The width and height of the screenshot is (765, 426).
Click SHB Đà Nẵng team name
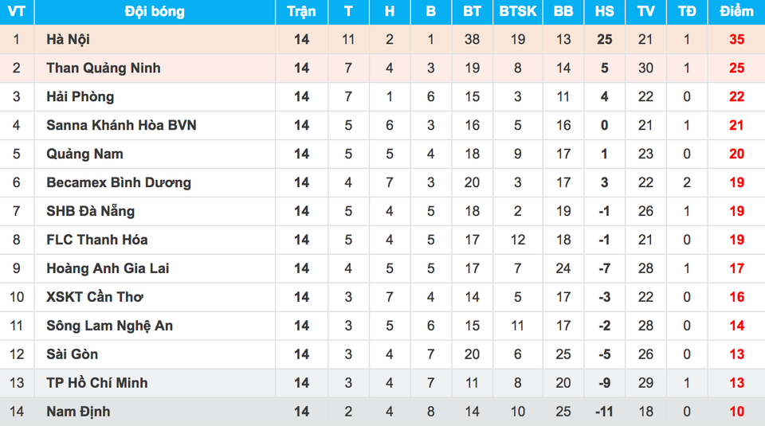point(90,211)
